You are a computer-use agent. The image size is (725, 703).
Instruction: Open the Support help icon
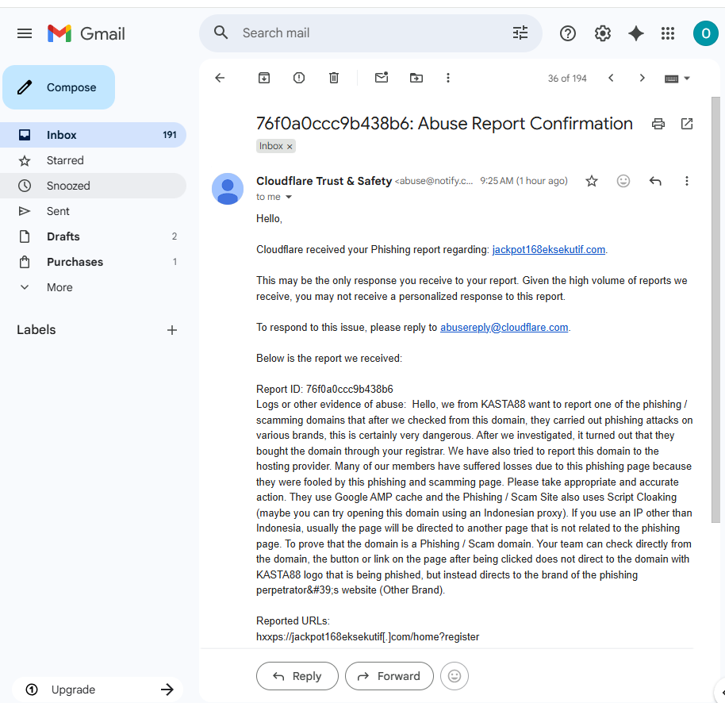click(568, 33)
